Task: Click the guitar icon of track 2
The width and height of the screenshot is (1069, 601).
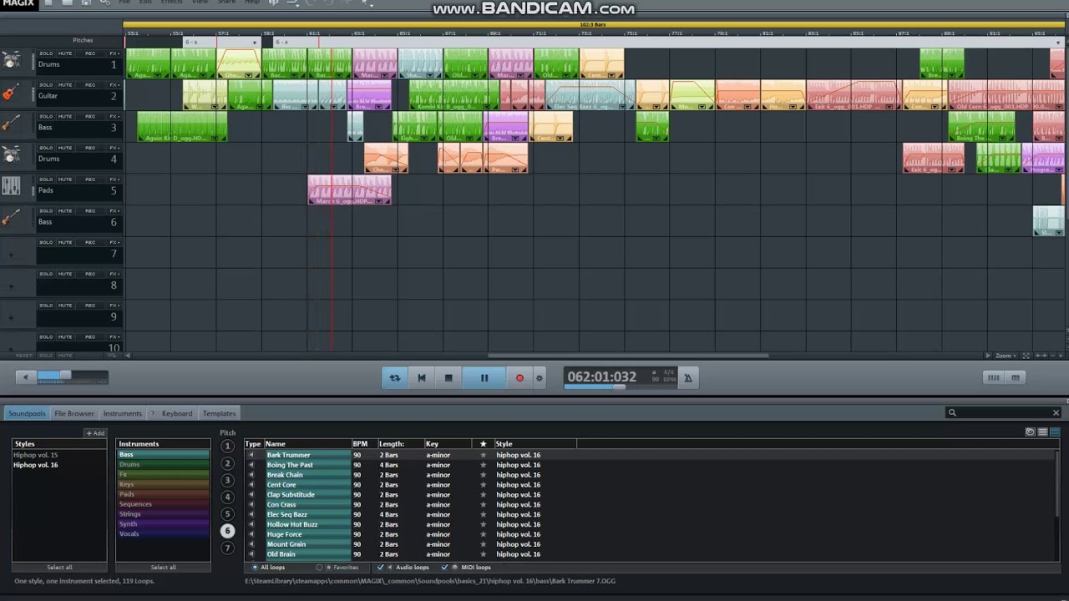Action: click(11, 93)
